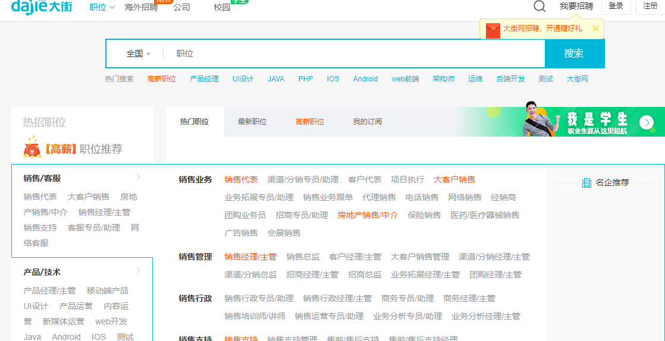Click the magnifier search icon in header
The image size is (665, 341).
tap(539, 7)
